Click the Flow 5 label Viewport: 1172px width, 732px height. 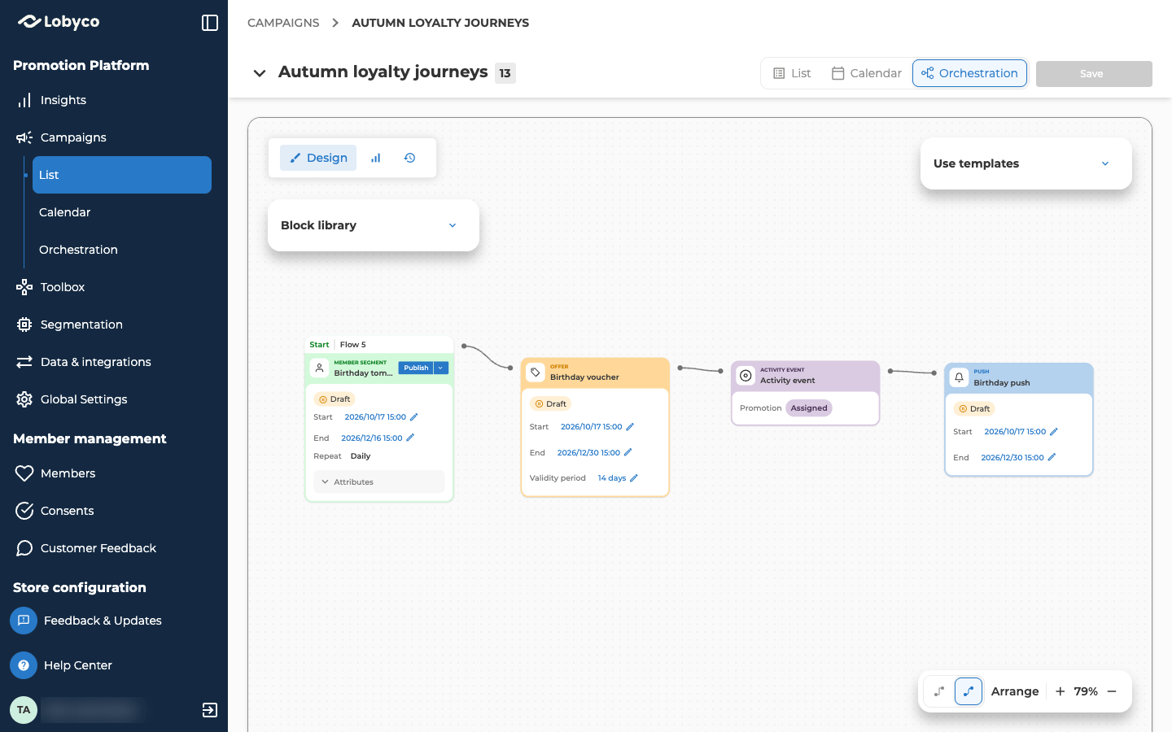pyautogui.click(x=353, y=345)
